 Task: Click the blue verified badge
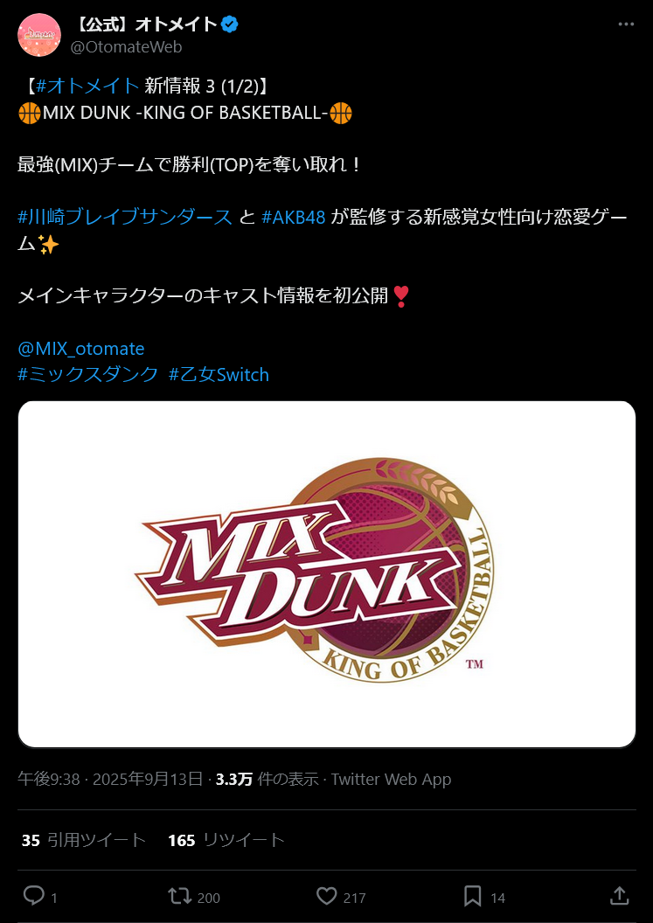(x=230, y=24)
